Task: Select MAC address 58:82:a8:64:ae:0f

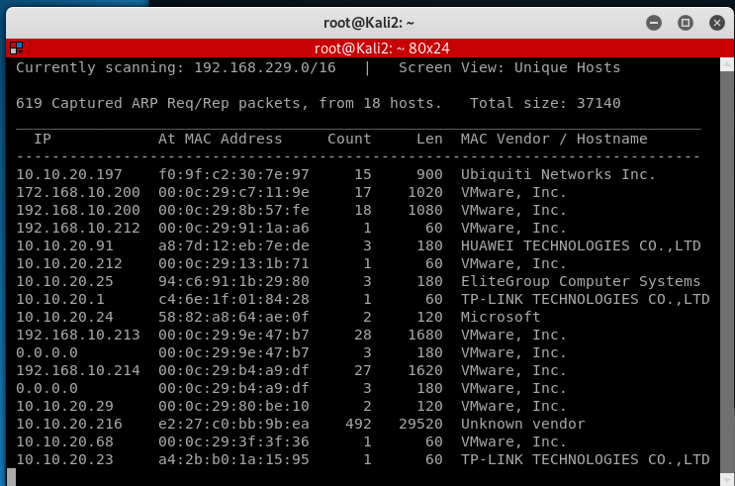Action: point(233,317)
